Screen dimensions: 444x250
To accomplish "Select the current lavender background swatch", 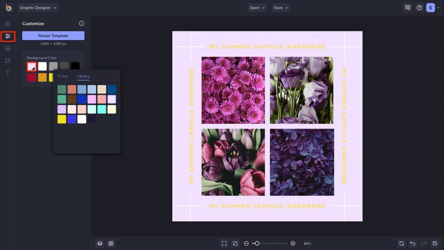I will [32, 66].
